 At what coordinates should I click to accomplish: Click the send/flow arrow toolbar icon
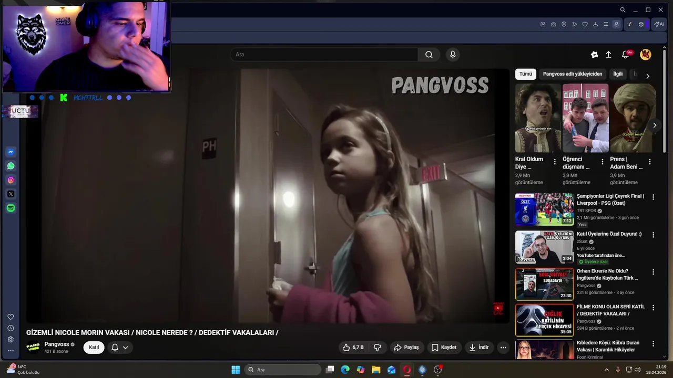click(x=575, y=24)
